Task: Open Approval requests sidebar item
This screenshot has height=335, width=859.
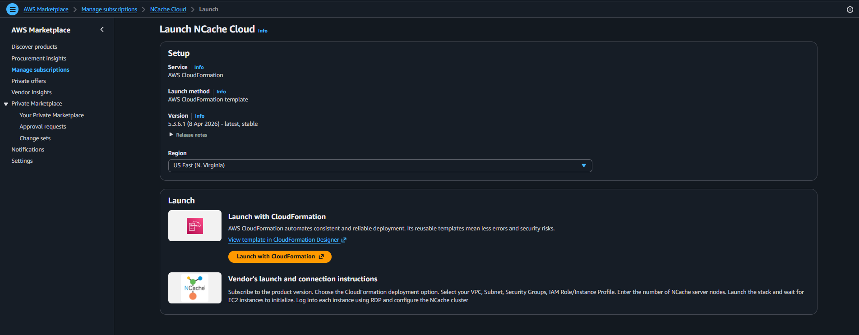Action: (43, 127)
